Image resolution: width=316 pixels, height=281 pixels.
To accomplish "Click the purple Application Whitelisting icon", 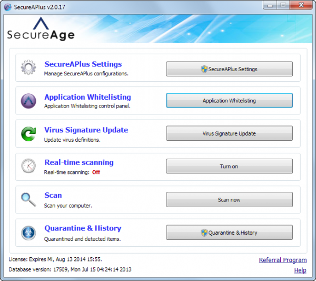I will tap(28, 101).
